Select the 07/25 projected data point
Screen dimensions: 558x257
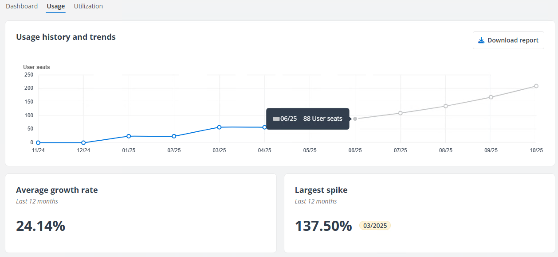(x=401, y=113)
